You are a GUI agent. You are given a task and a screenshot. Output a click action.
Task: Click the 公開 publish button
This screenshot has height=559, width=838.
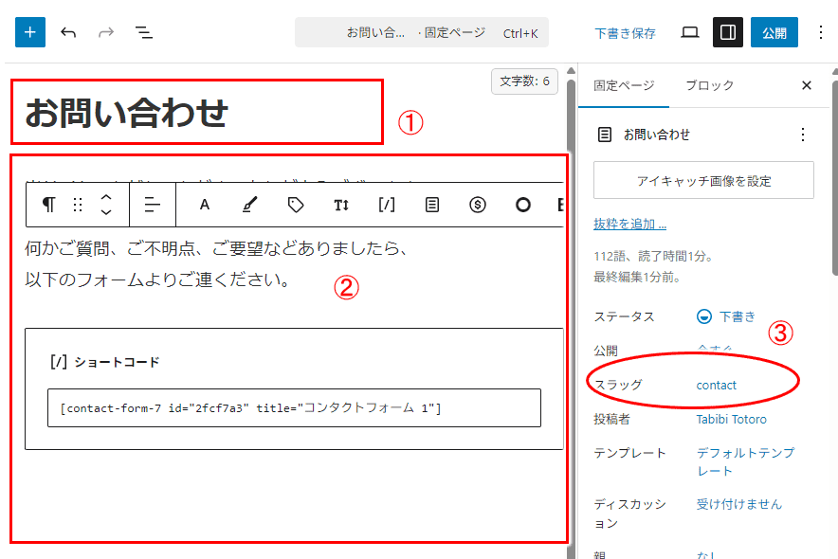pyautogui.click(x=774, y=32)
